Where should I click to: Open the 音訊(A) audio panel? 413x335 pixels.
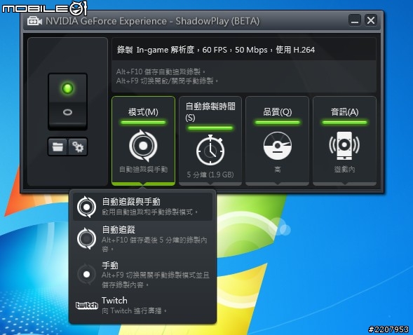coord(344,141)
